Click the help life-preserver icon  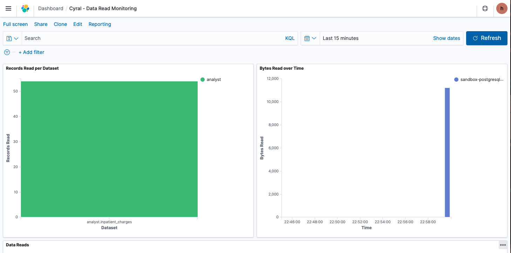coord(485,8)
